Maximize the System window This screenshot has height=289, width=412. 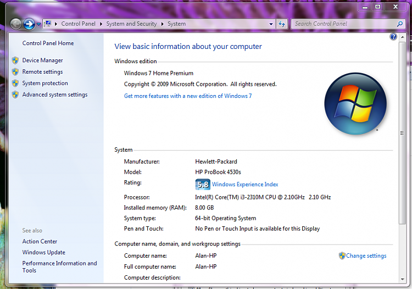[378, 7]
